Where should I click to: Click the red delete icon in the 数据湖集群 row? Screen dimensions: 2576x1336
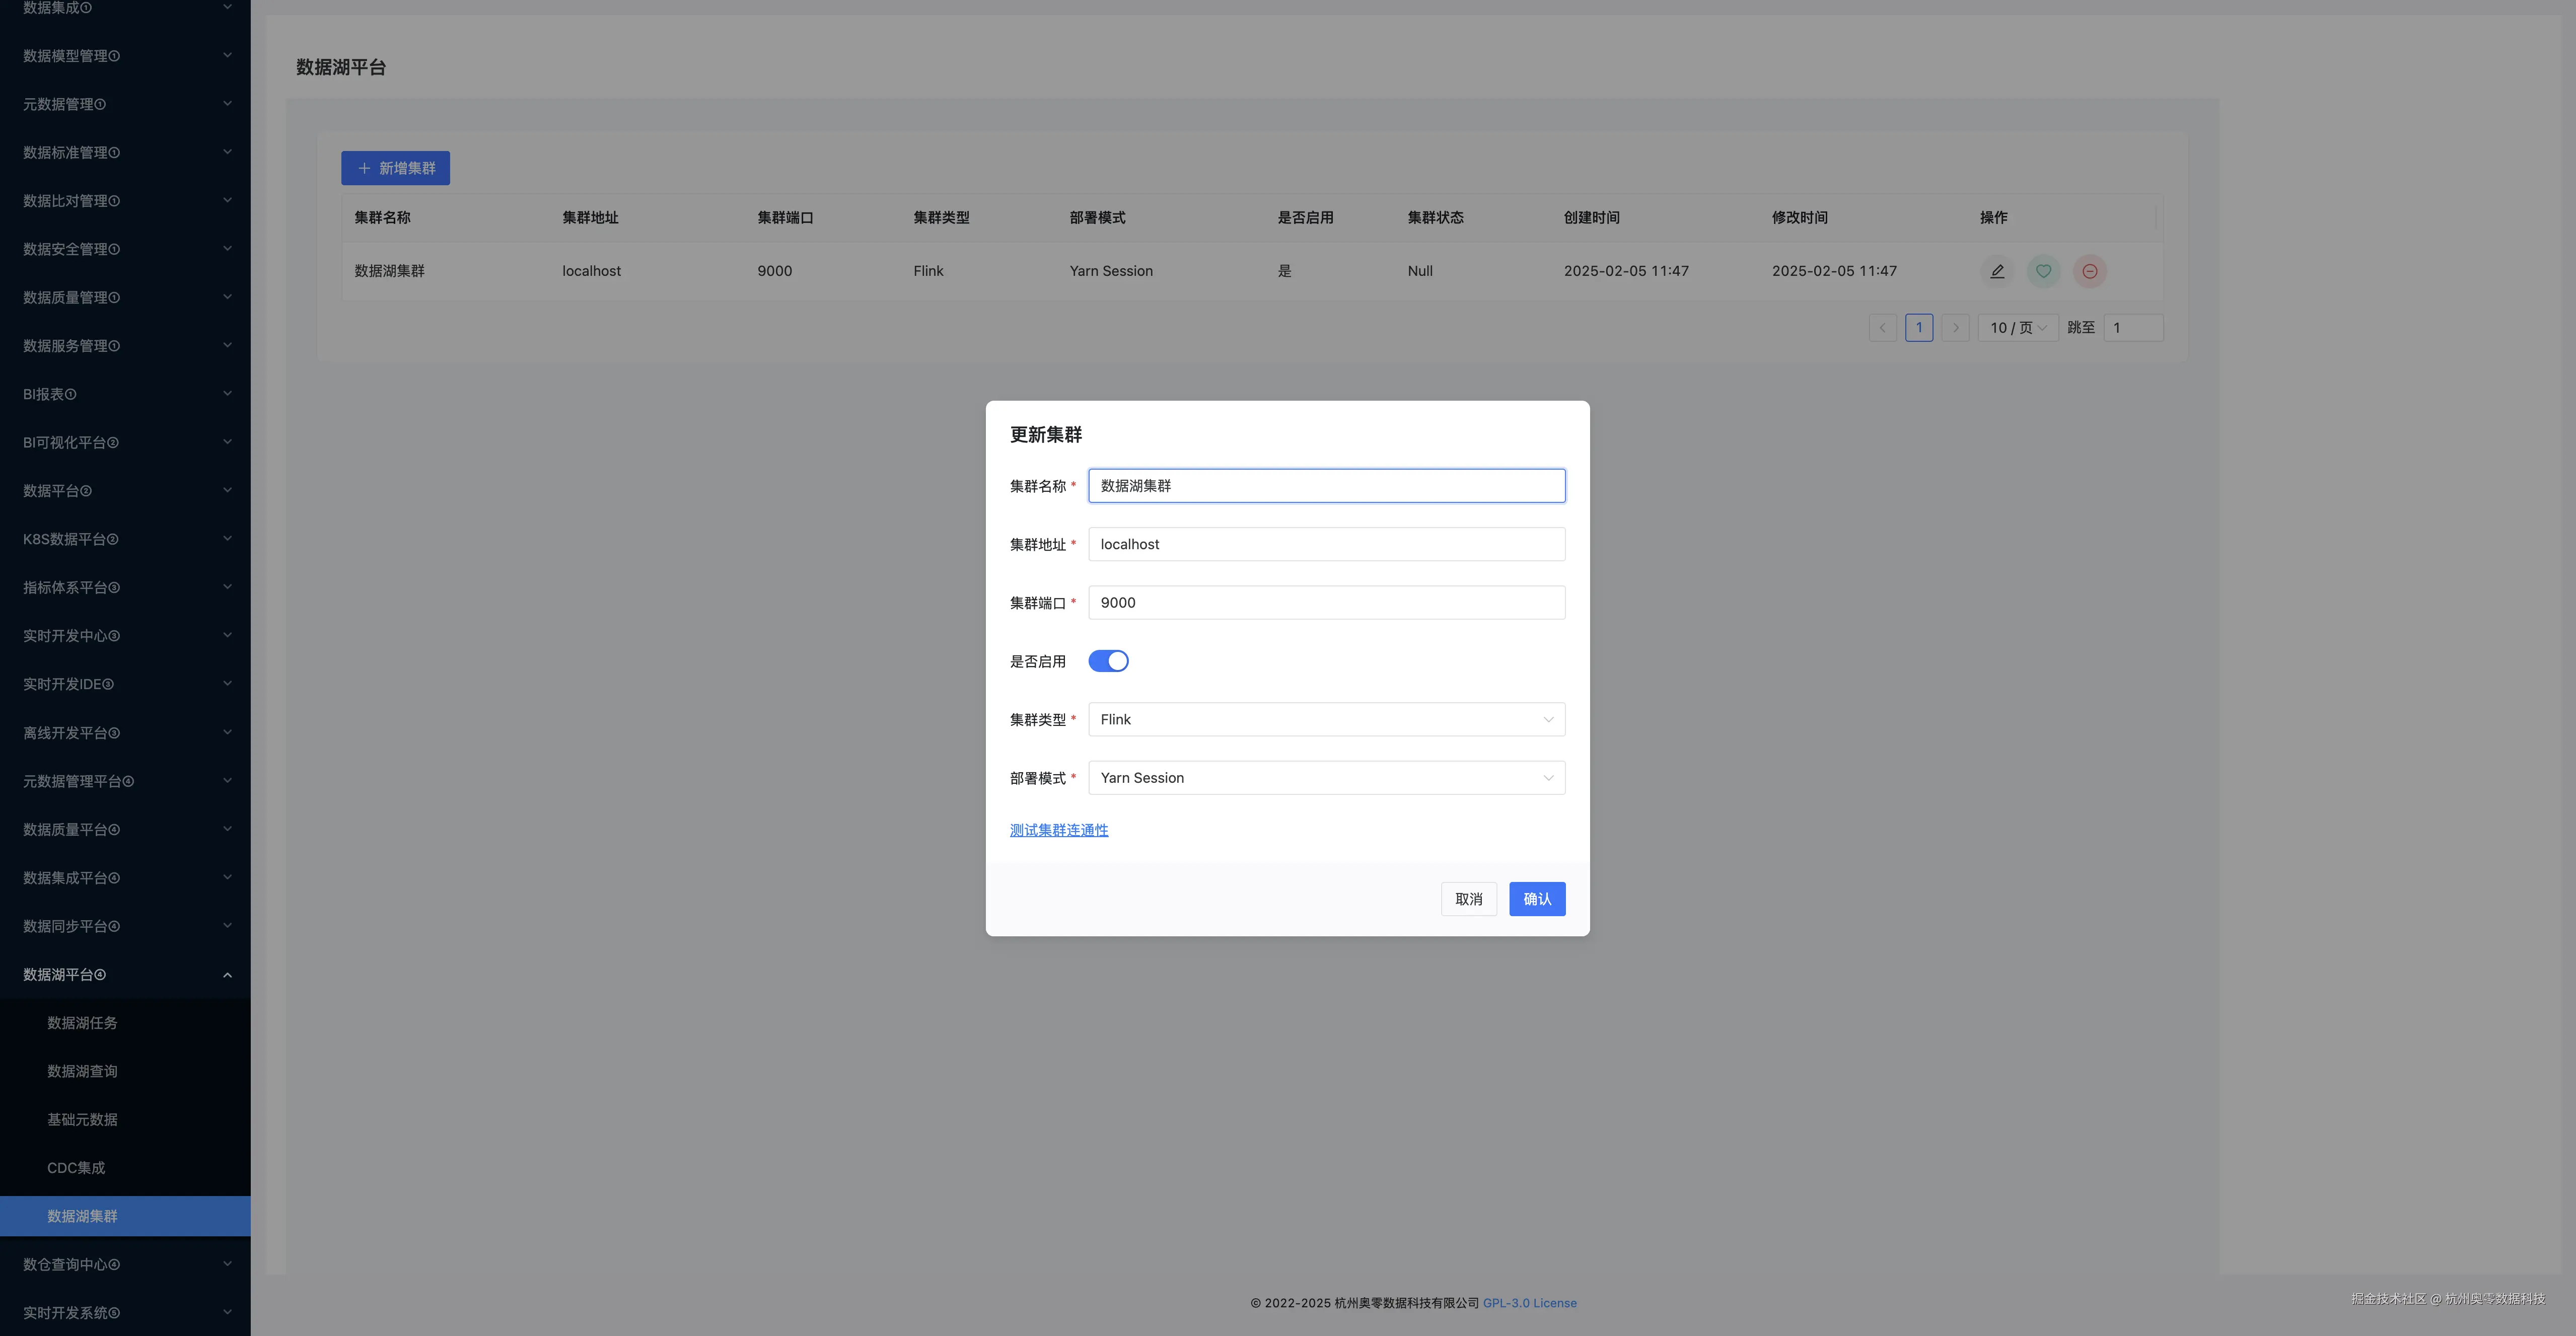tap(2090, 271)
